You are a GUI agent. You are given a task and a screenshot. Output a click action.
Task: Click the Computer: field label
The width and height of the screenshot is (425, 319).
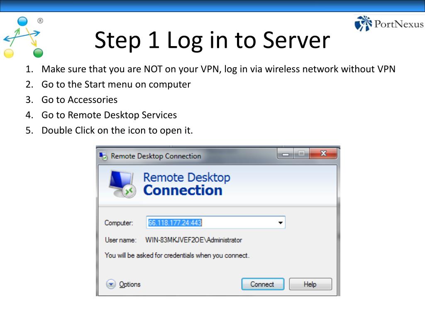pos(119,223)
